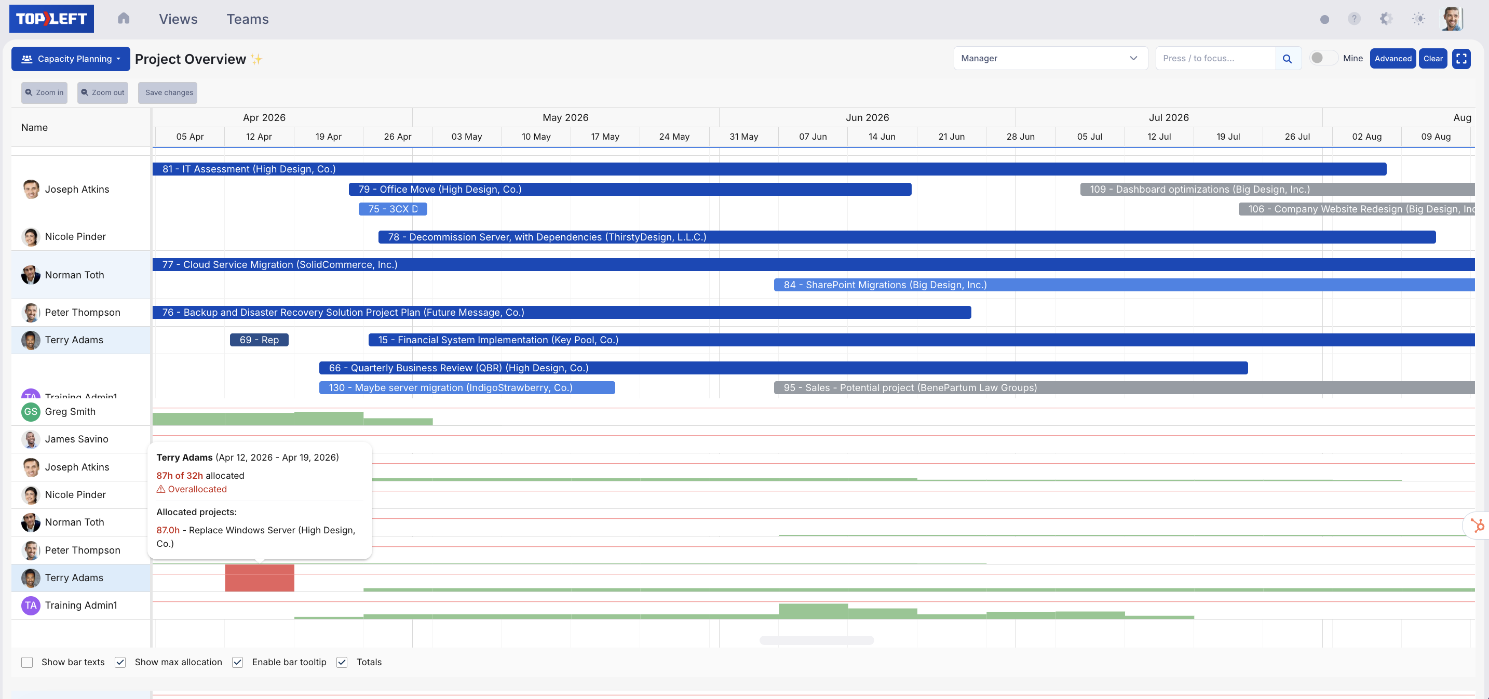The width and height of the screenshot is (1489, 699).
Task: Open the Teams menu
Action: [x=248, y=19]
